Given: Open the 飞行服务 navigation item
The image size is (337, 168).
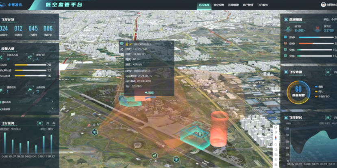Looking at the screenshot, I should click(x=262, y=5).
